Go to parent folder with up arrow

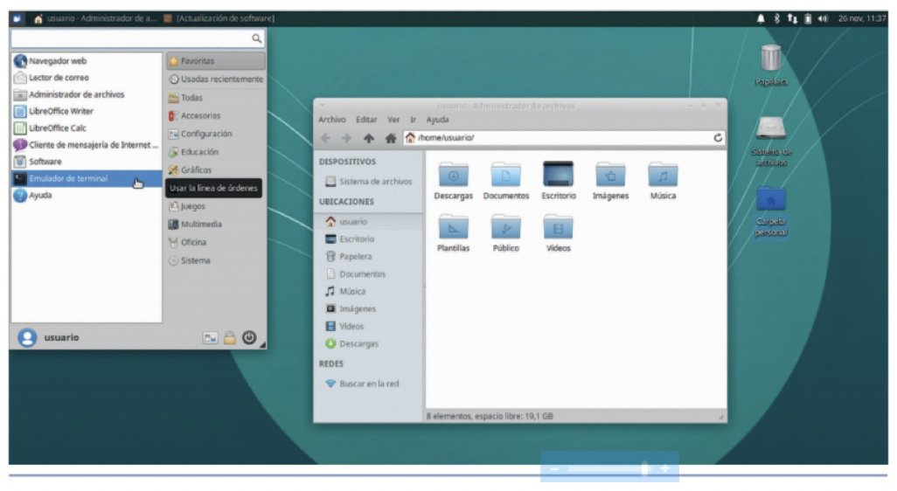[x=368, y=138]
